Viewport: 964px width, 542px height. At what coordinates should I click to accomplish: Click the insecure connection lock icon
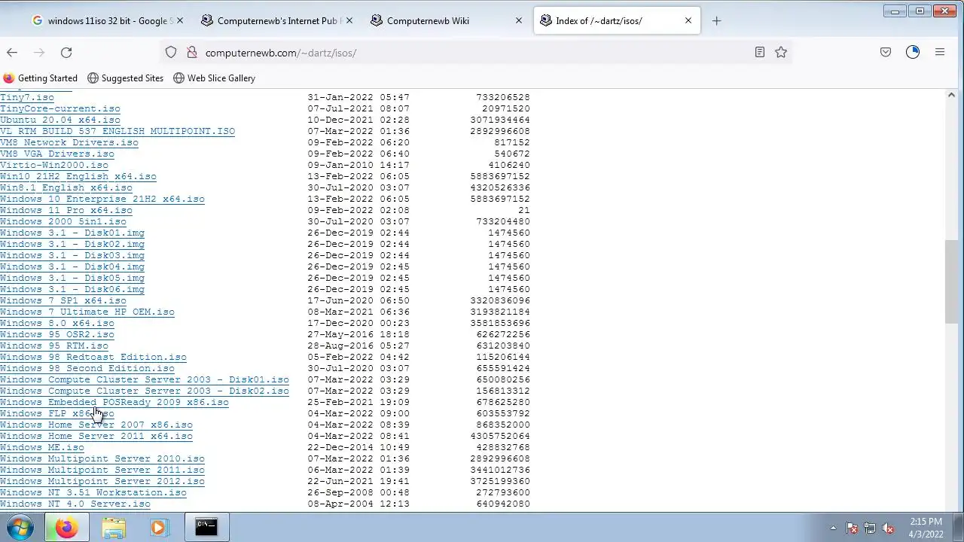click(x=191, y=52)
